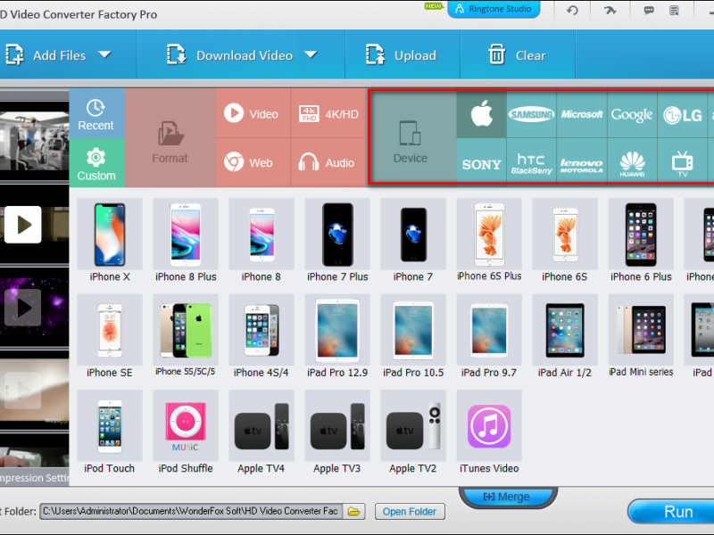Pick the iPhone 6 Plus preset
This screenshot has width=714, height=535.
tap(641, 241)
